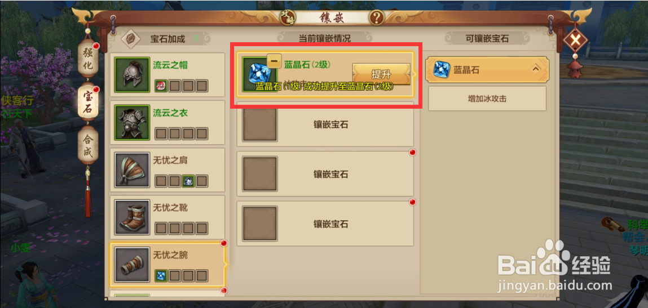
Task: Open the bottom empty 镶嵌宝石 slot
Action: click(325, 224)
